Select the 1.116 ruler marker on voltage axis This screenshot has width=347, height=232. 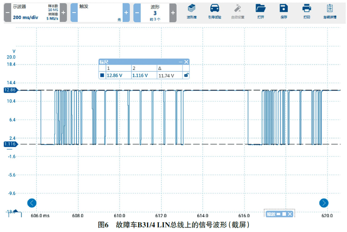click(x=10, y=144)
